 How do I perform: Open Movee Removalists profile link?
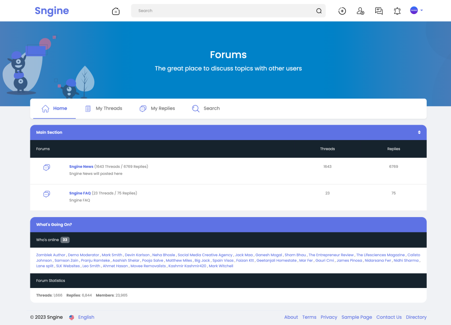[x=148, y=266]
